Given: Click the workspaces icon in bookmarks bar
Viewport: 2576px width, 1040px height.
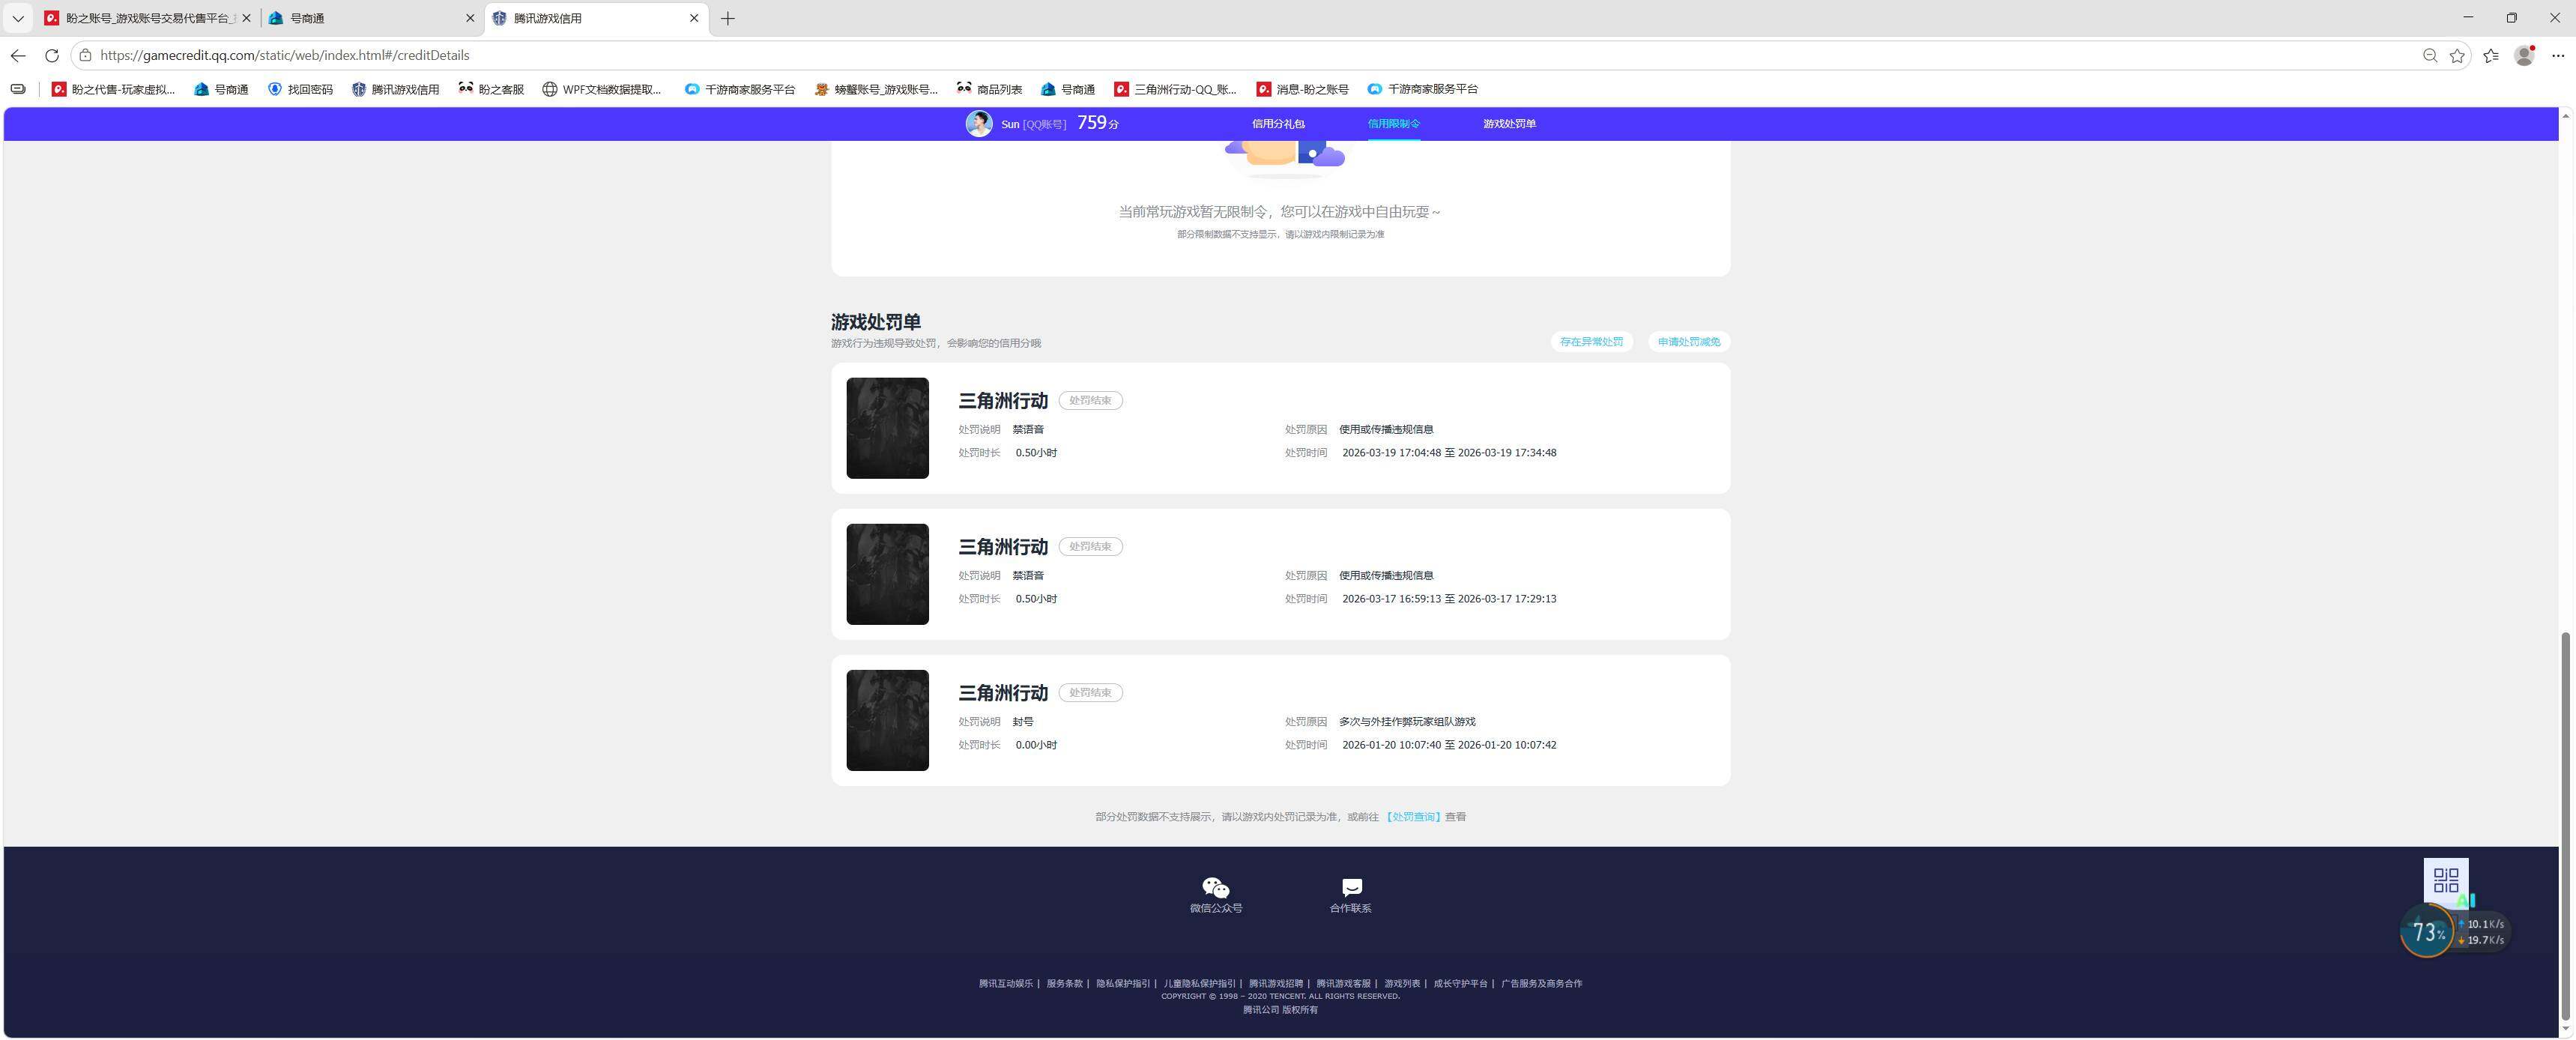Looking at the screenshot, I should tap(18, 89).
